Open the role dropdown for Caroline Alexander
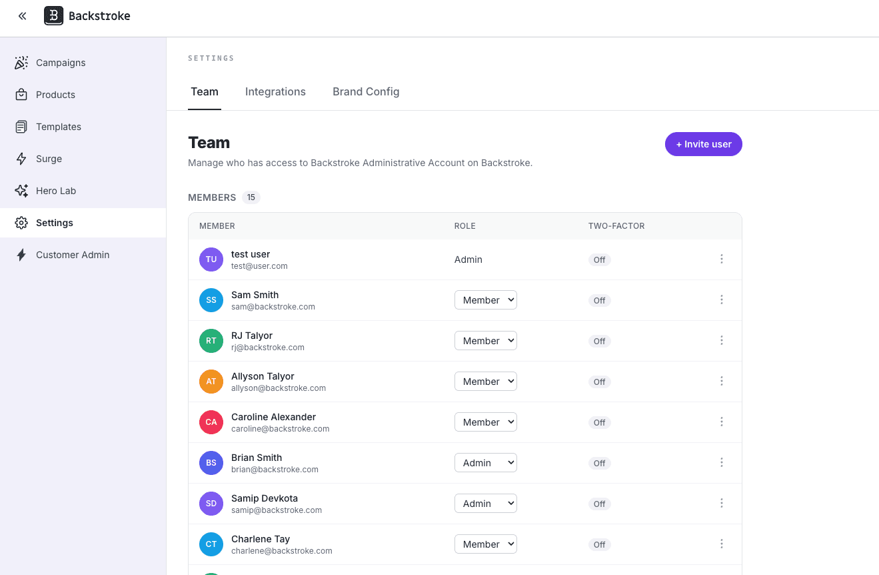879x575 pixels. [x=486, y=422]
